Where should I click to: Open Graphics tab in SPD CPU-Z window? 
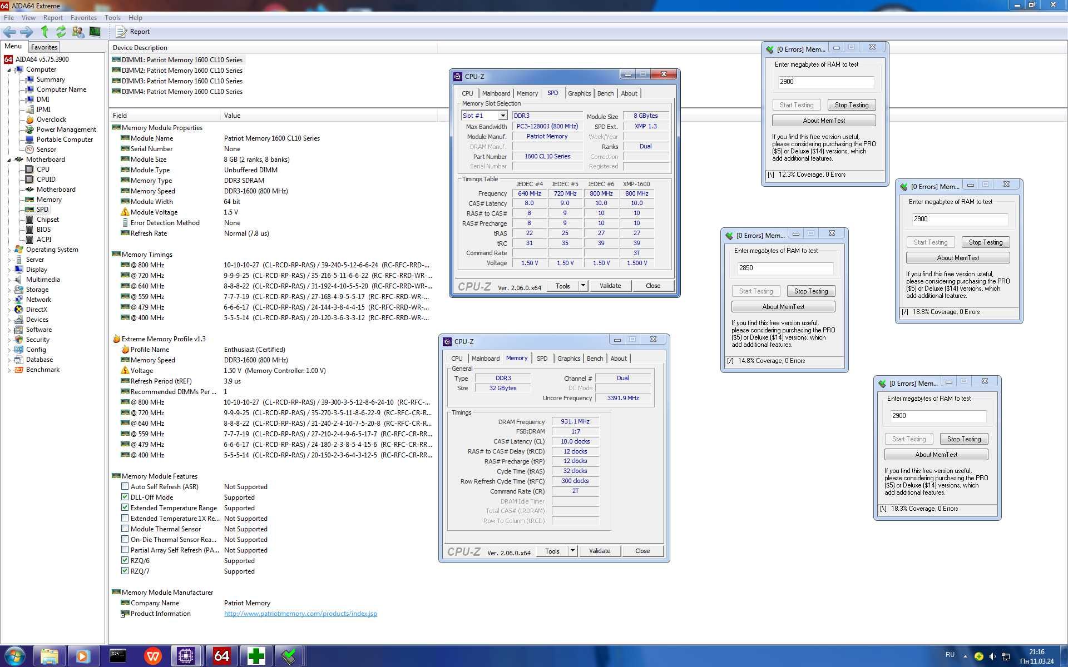point(579,93)
